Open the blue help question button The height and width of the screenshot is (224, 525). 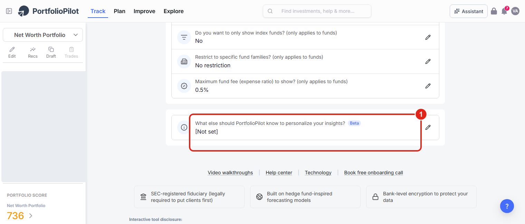click(507, 206)
